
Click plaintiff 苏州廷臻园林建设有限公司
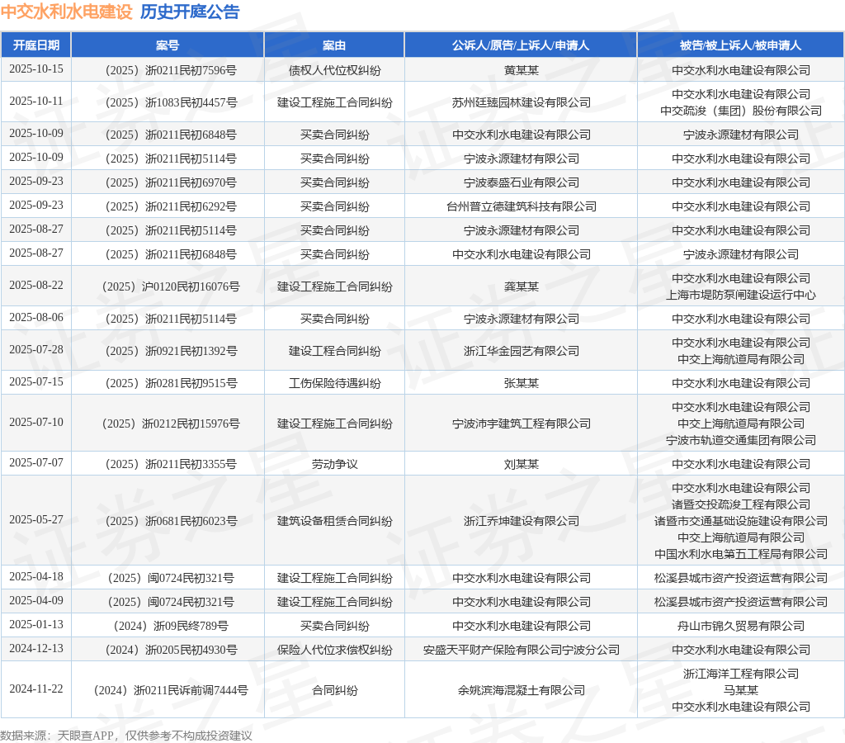pos(522,102)
